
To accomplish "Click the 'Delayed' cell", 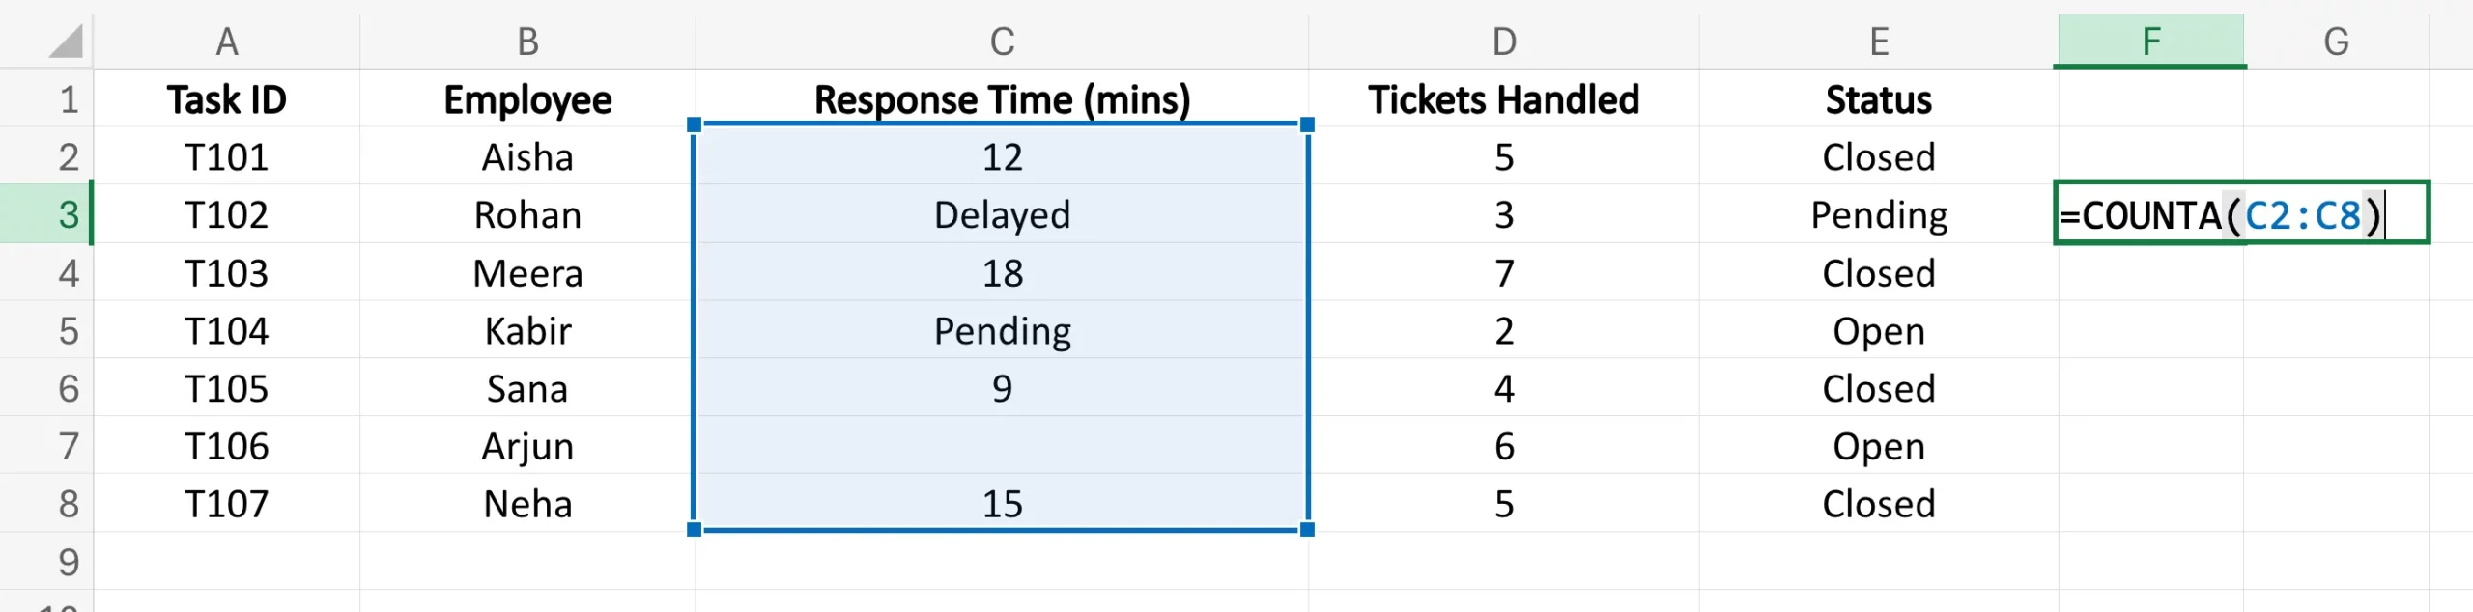I will [1002, 214].
